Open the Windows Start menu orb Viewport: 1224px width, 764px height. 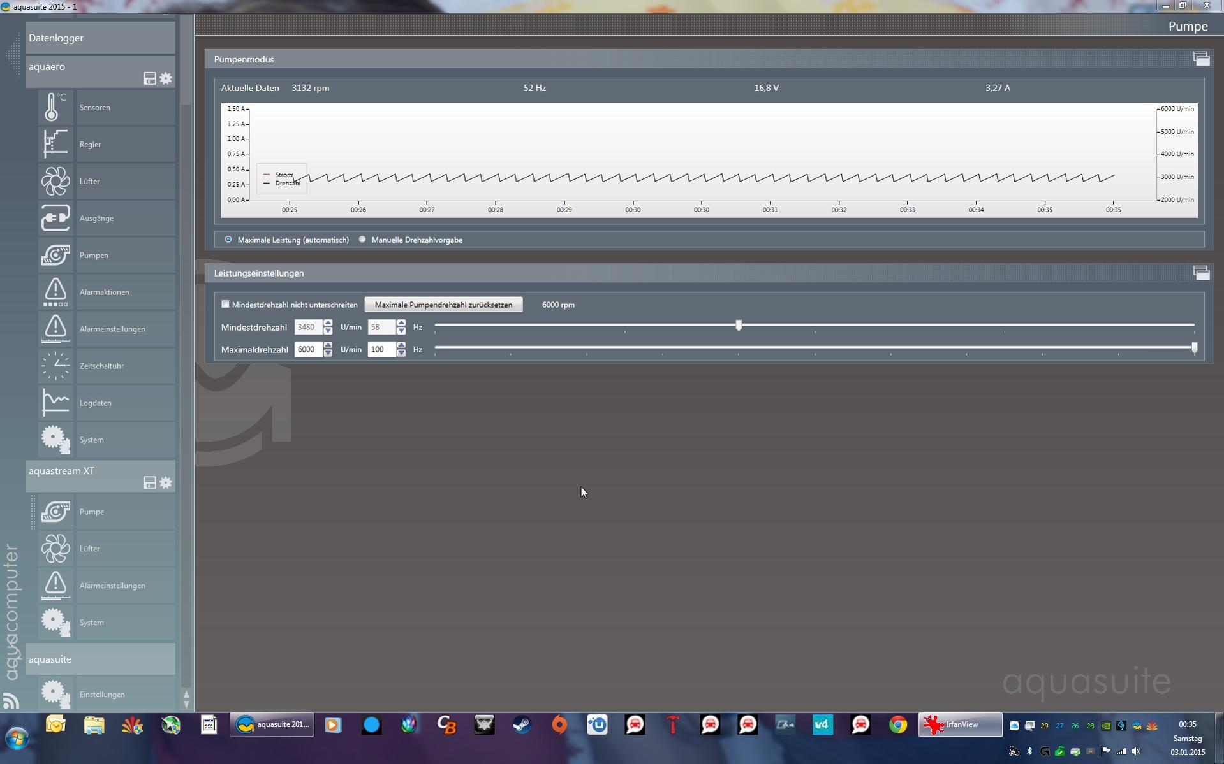pos(17,739)
